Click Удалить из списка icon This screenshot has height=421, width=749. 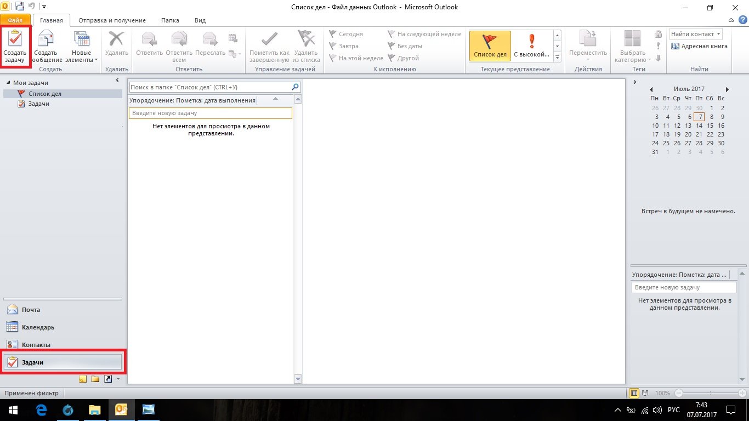(x=306, y=47)
